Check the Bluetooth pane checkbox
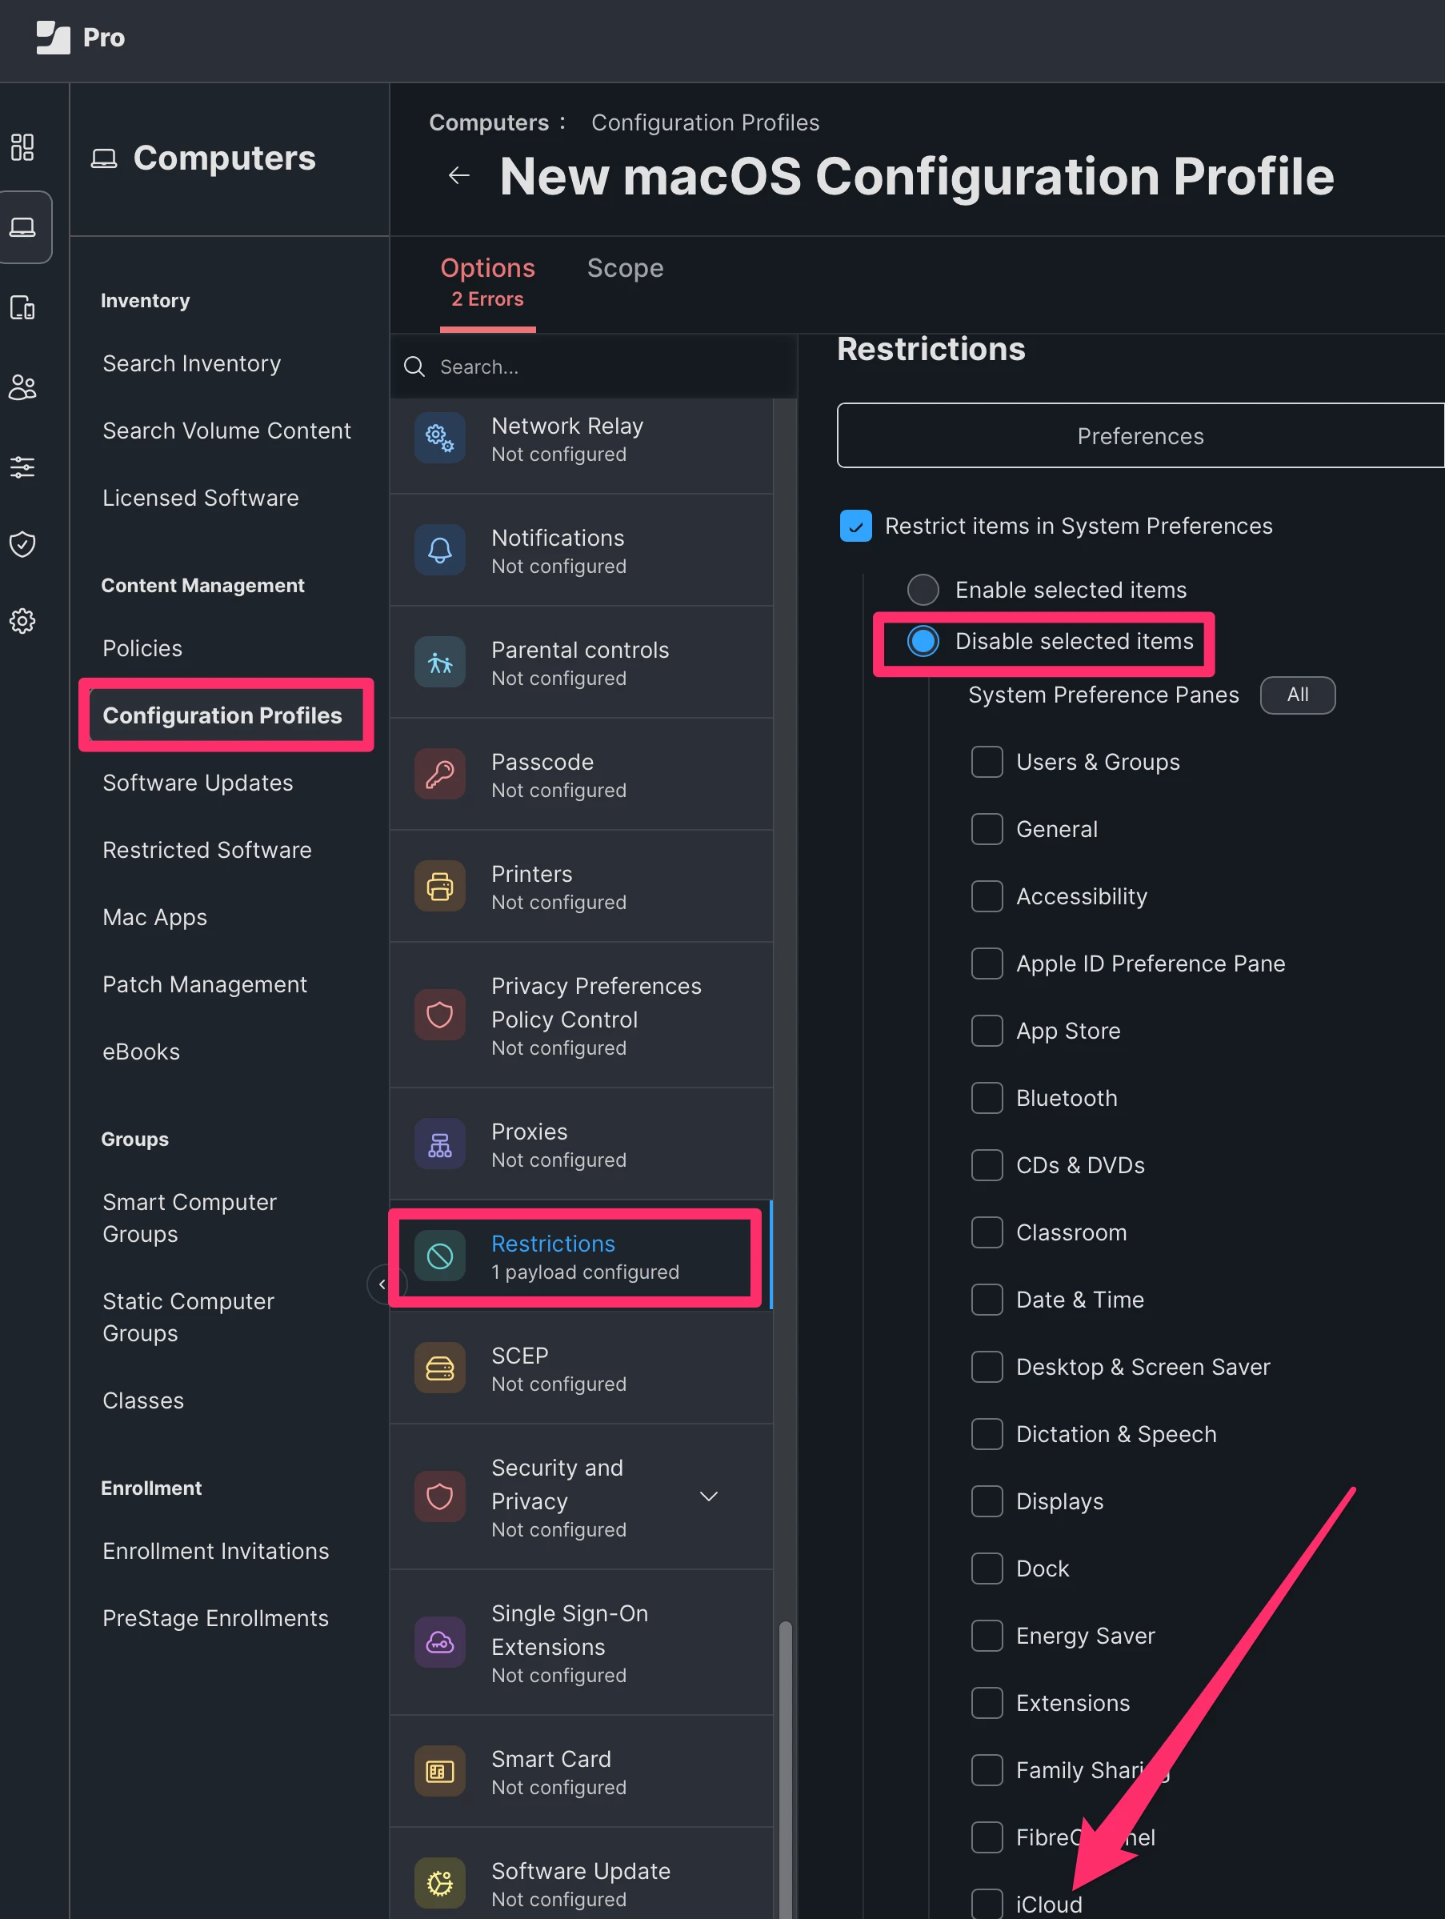The height and width of the screenshot is (1919, 1445). 987,1098
